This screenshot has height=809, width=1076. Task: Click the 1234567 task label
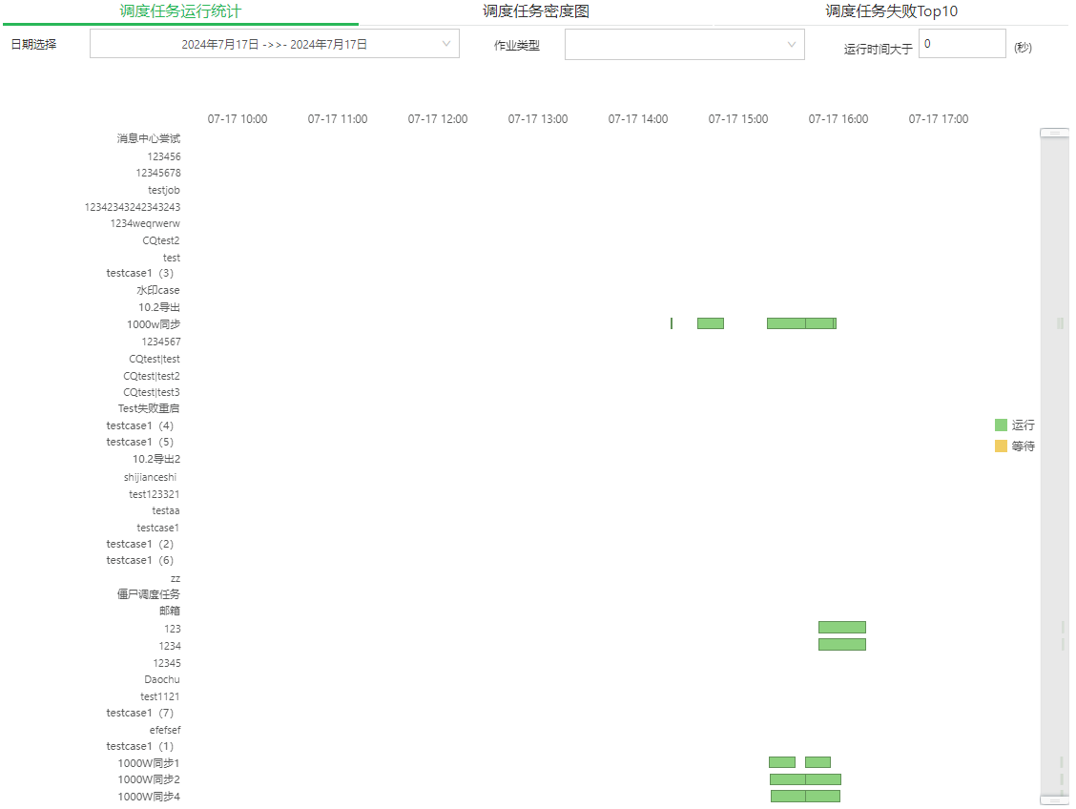pos(161,342)
